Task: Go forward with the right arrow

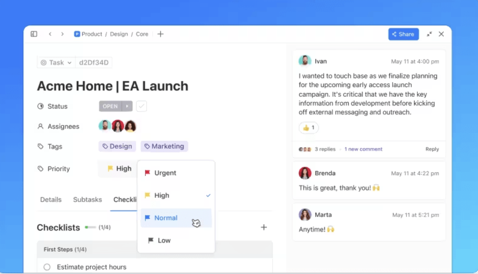Action: [x=62, y=34]
